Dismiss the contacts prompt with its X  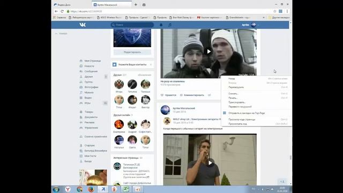click(151, 64)
